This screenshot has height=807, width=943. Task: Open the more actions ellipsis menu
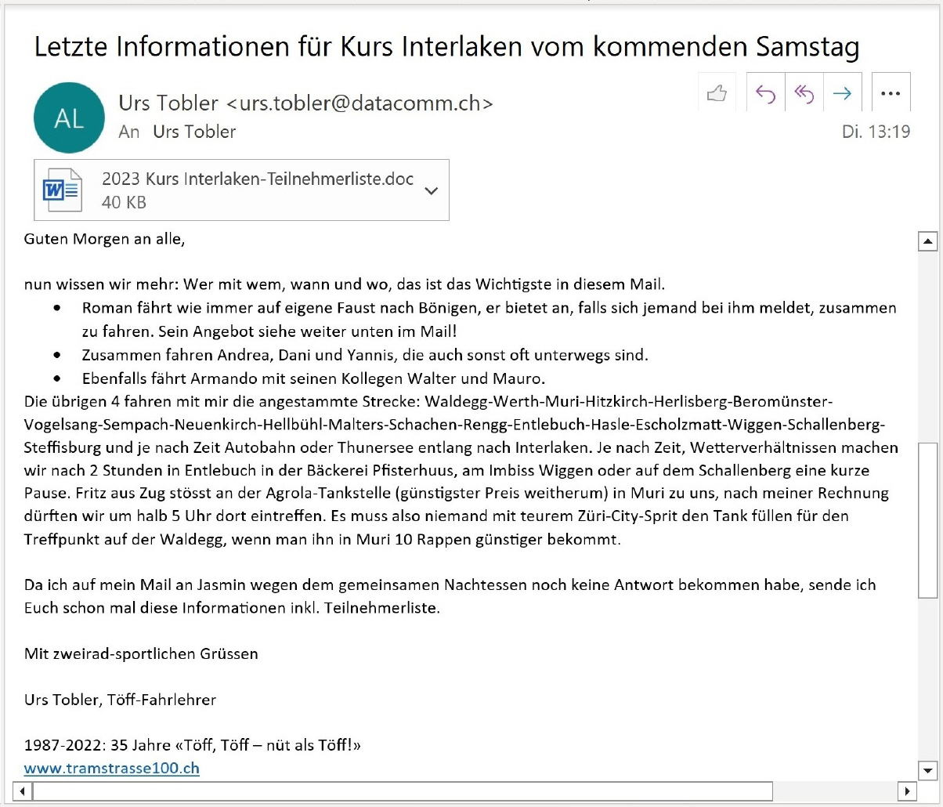(x=891, y=94)
